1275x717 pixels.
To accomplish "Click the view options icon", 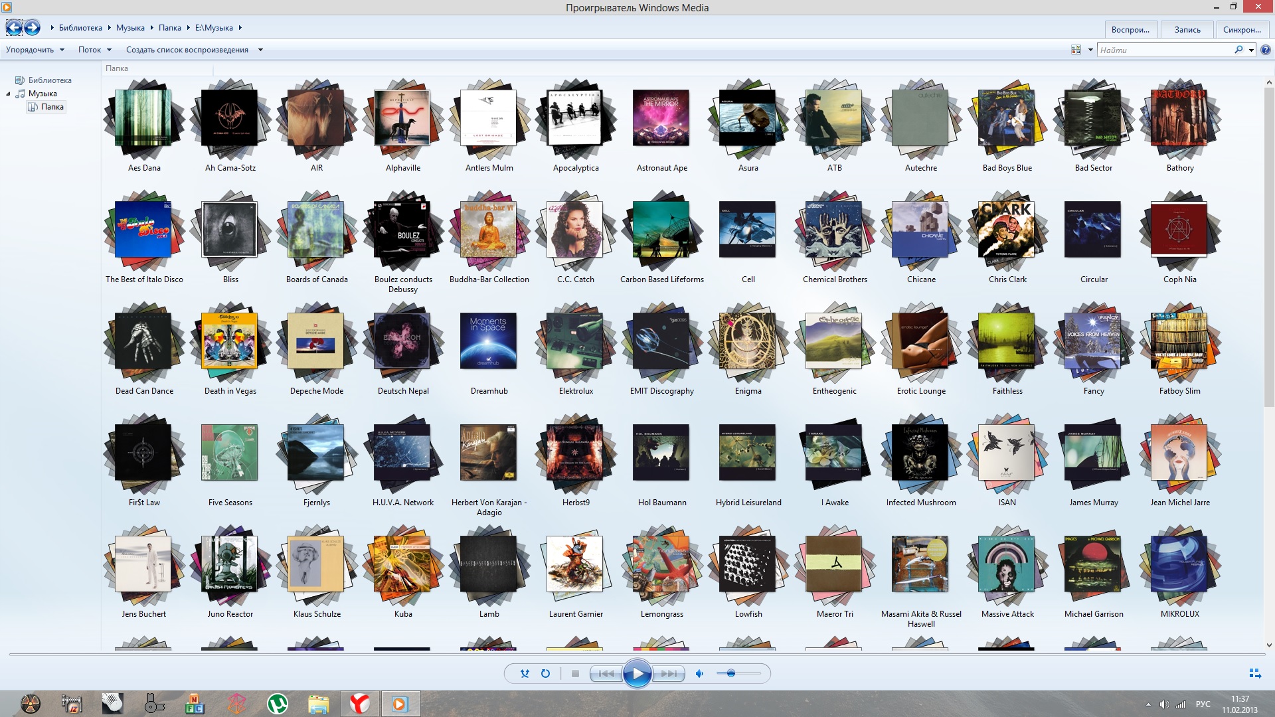I will point(1076,50).
